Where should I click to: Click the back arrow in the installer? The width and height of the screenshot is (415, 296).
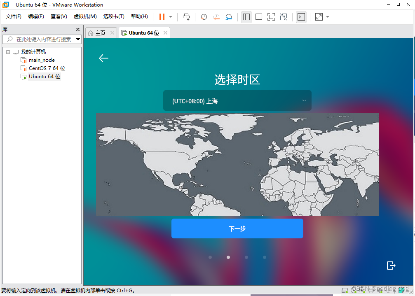[103, 58]
